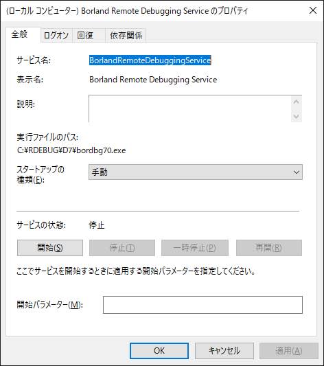Select the 依存関係 tab
Viewport: 324px width, 366px height.
point(126,36)
